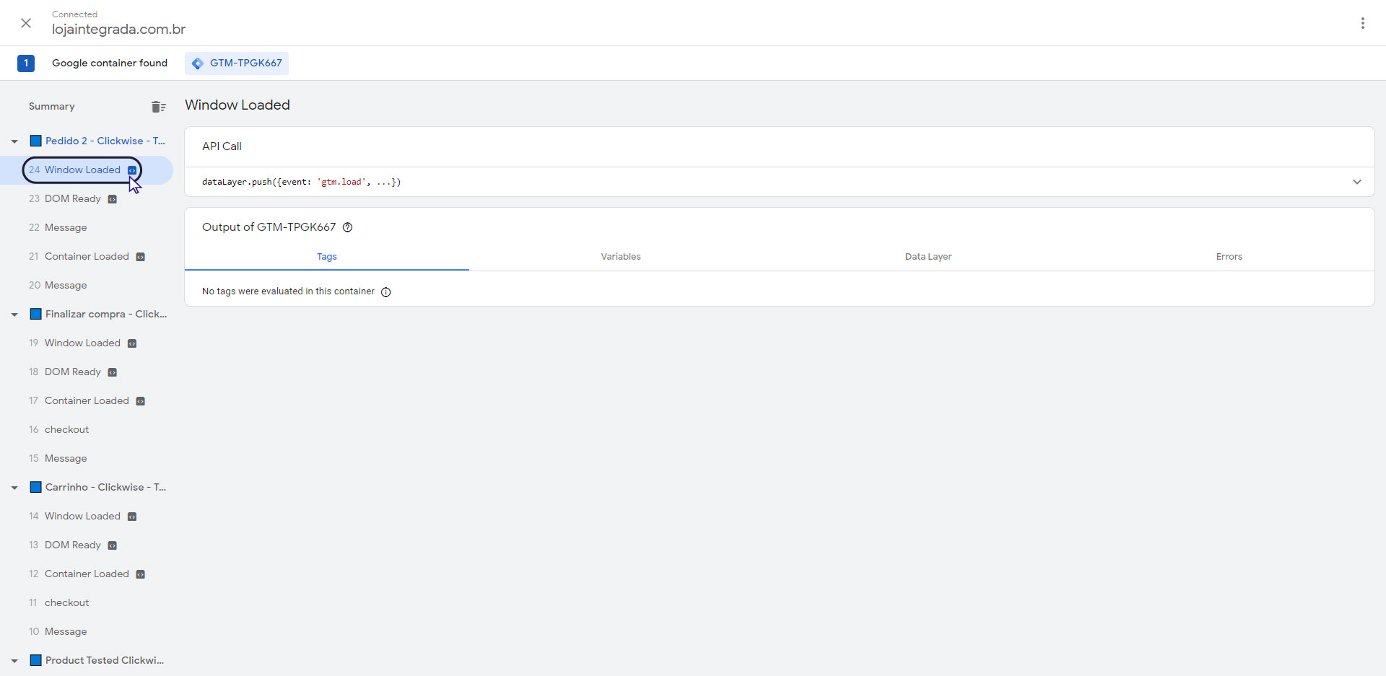Expand the API Call dataLayer.push details chevron
1386x676 pixels.
pyautogui.click(x=1356, y=182)
